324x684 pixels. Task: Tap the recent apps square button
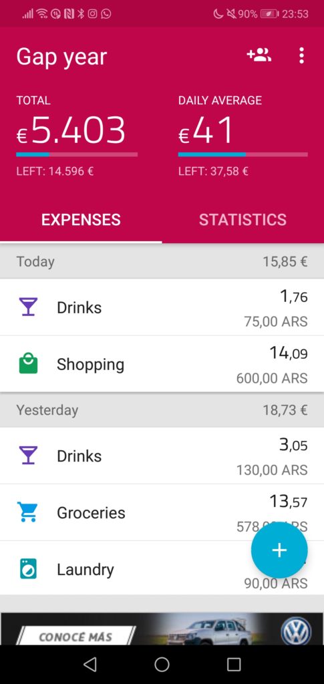click(x=234, y=664)
